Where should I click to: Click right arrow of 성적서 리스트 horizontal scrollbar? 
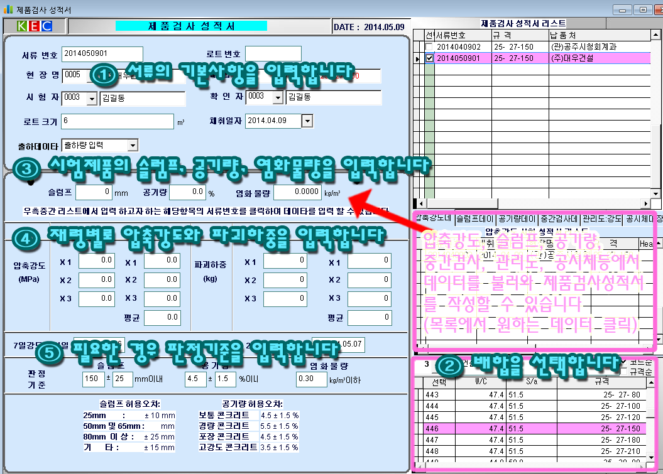[645, 203]
